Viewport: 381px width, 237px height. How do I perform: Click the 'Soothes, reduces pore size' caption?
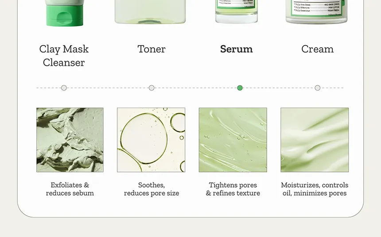152,189
